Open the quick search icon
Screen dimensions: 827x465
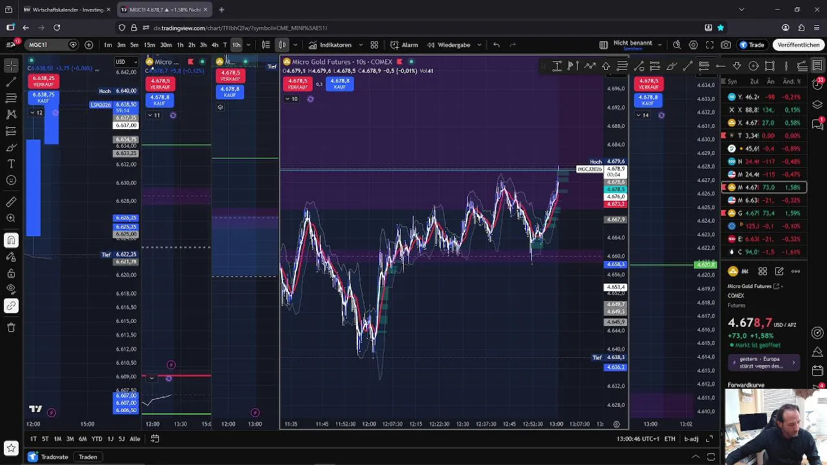click(676, 45)
